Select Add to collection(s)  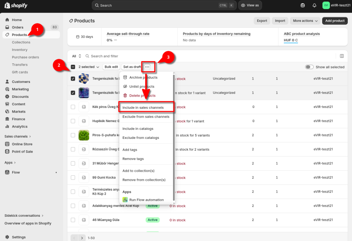tap(146, 171)
